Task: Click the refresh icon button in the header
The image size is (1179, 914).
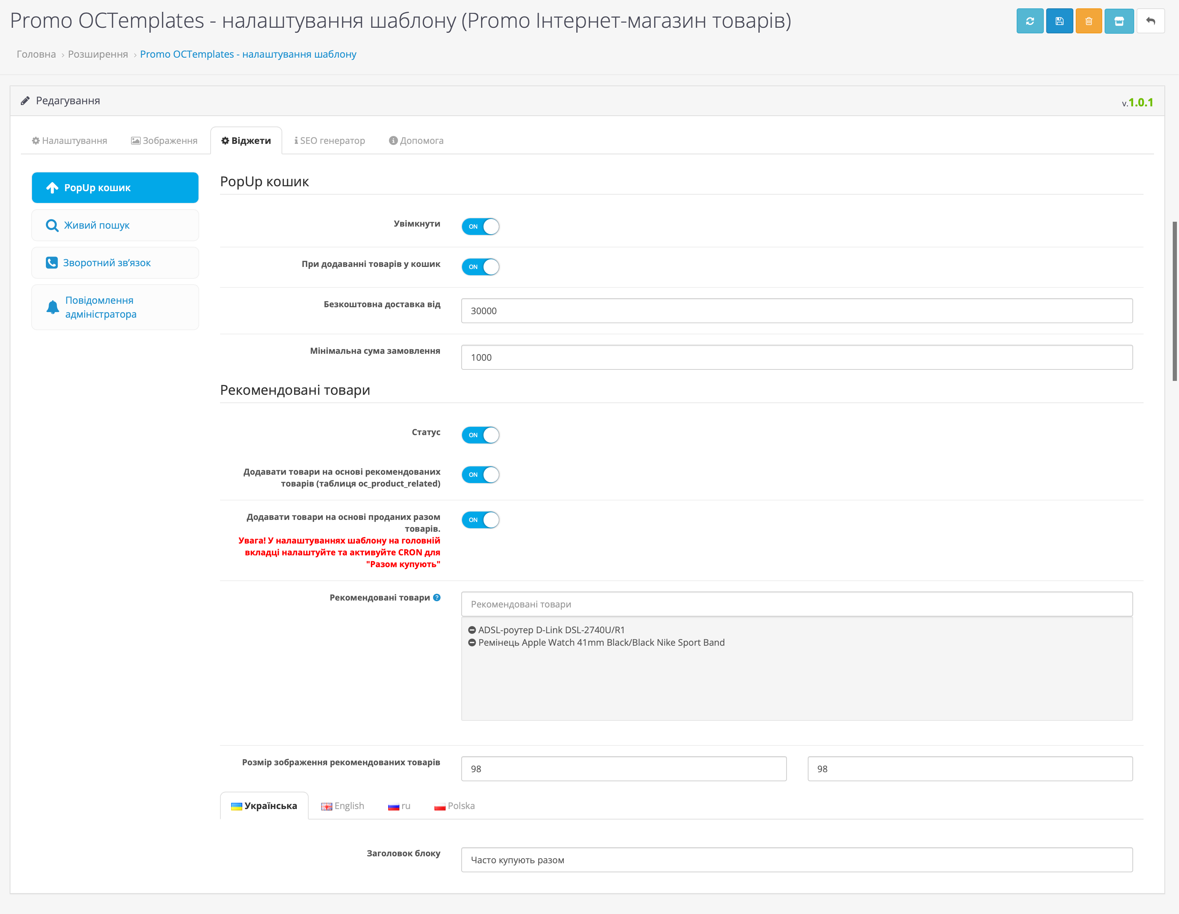Action: [x=1030, y=21]
